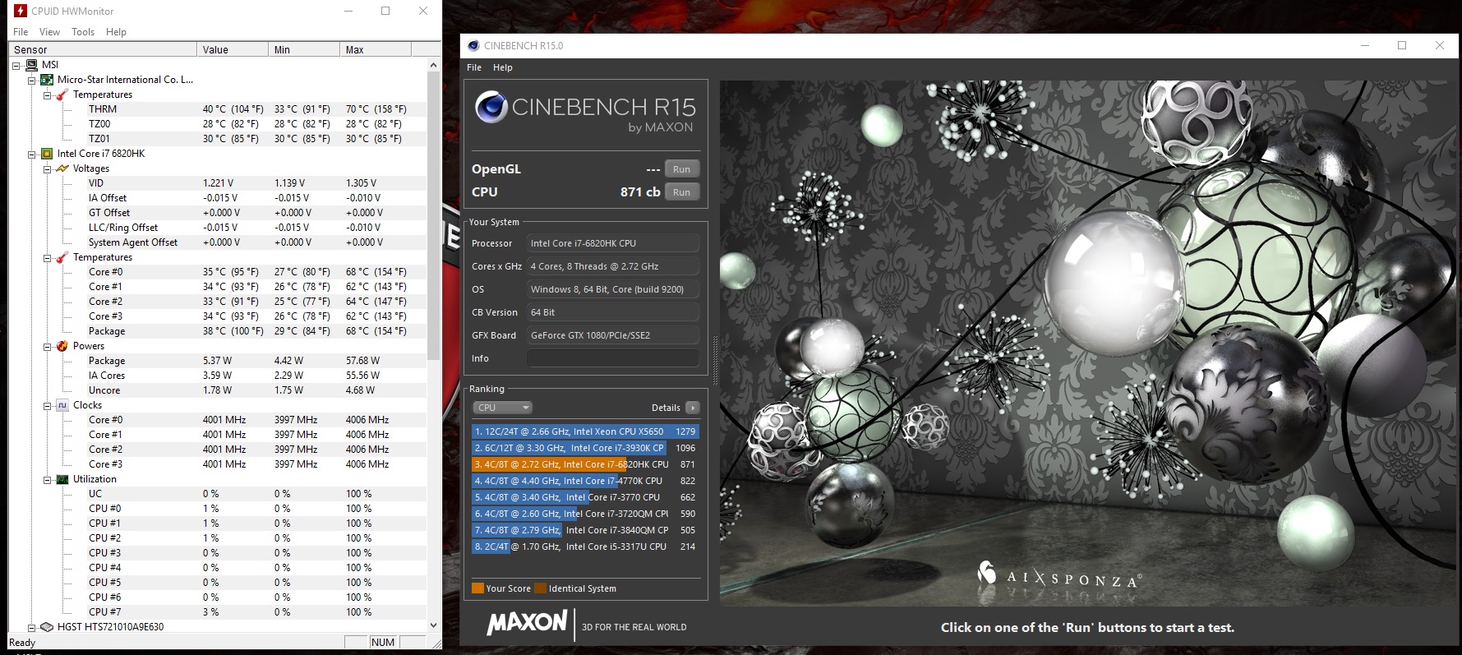This screenshot has width=1462, height=655.
Task: Click the GFX Board GeForce GTX 1080 field
Action: point(613,335)
